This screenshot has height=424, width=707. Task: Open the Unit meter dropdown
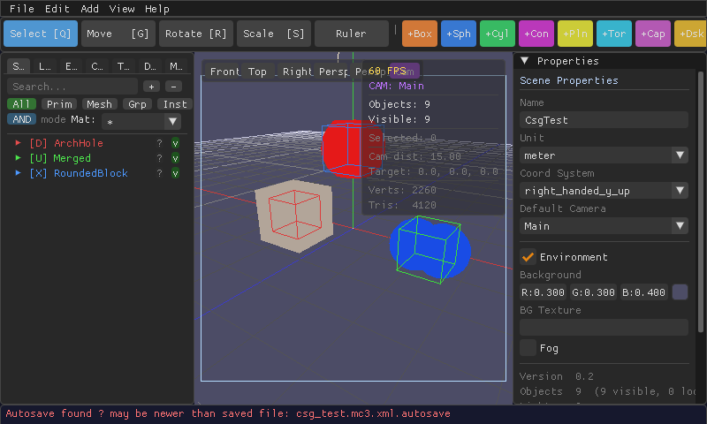pos(604,155)
